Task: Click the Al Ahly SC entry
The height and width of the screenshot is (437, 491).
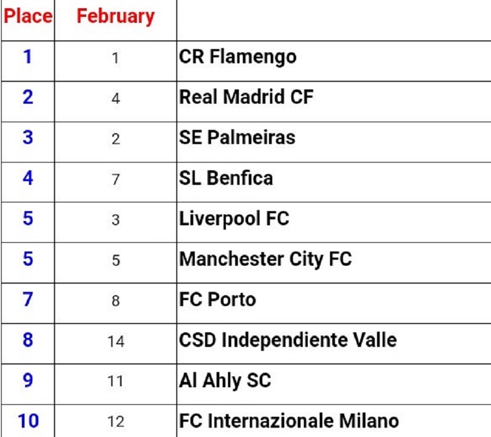Action: [225, 380]
